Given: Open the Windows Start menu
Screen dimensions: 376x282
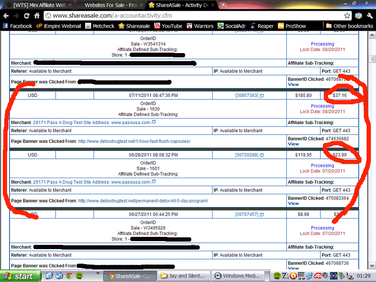Looking at the screenshot, I should pyautogui.click(x=20, y=276).
